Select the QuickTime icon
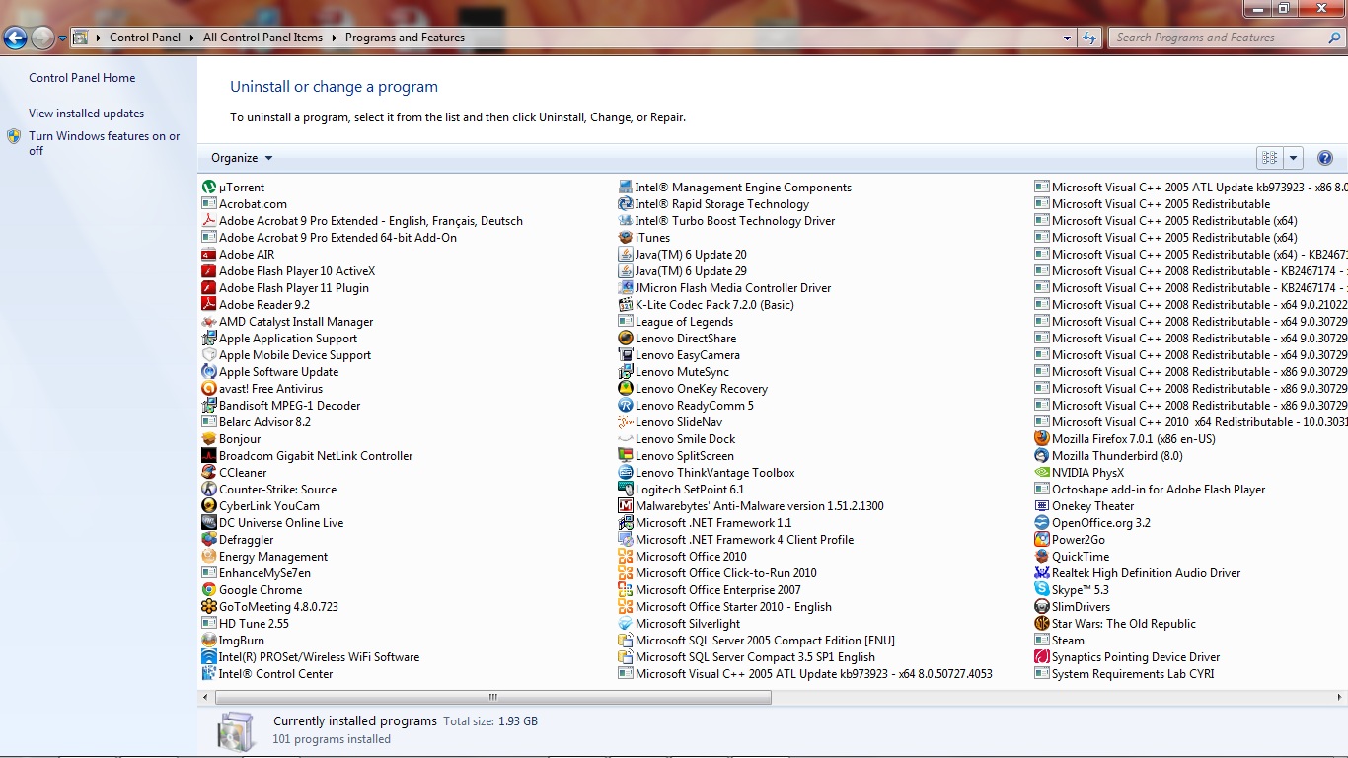Screen dimensions: 1348x758 (x=1042, y=557)
